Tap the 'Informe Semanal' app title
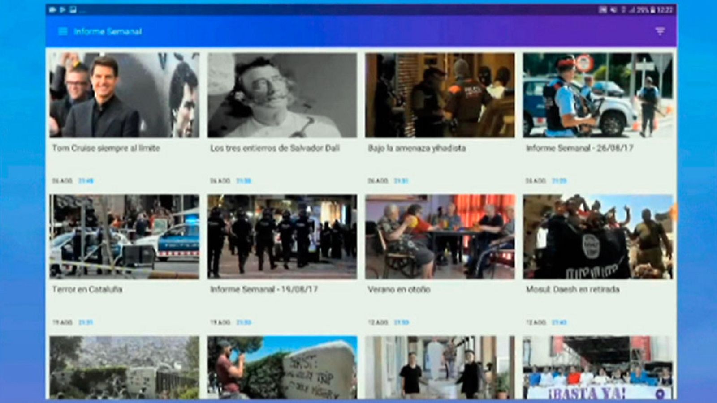This screenshot has height=403, width=717. tap(107, 32)
